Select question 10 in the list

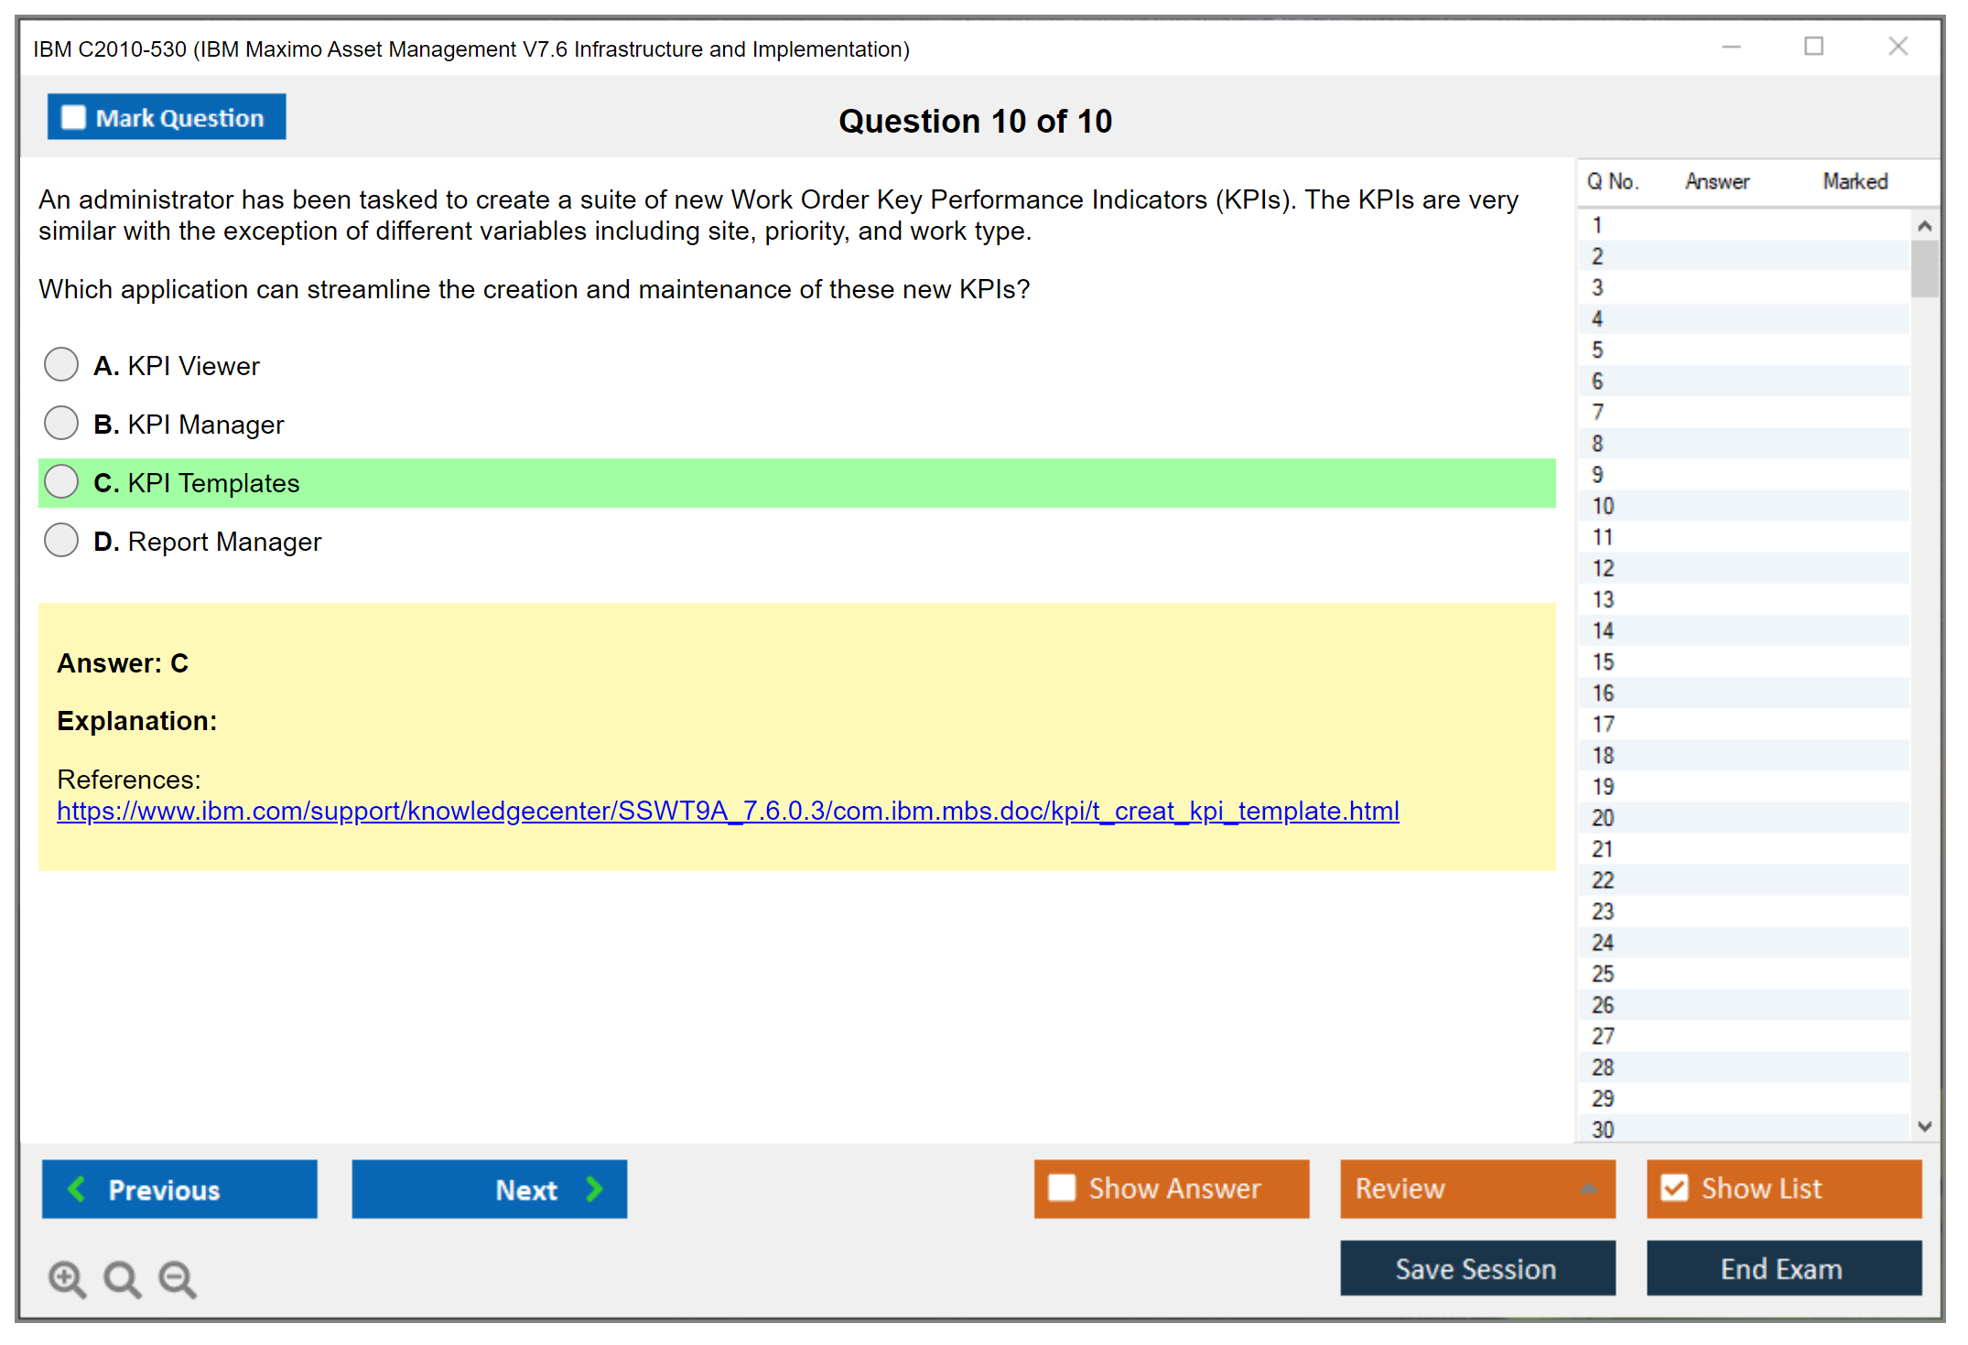click(1603, 506)
